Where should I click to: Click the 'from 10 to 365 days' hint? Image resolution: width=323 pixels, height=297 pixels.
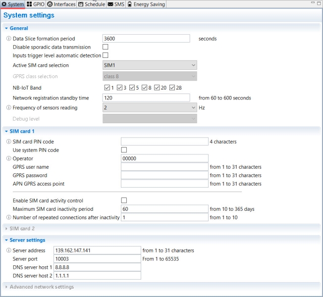[232, 209]
